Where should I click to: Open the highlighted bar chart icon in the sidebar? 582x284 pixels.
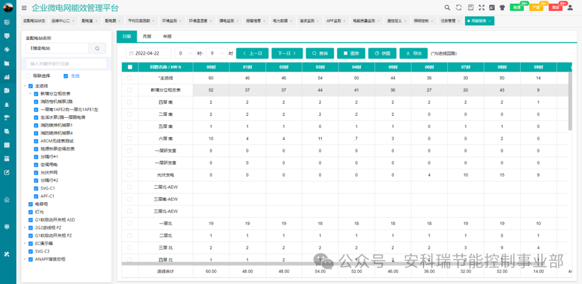(6, 77)
